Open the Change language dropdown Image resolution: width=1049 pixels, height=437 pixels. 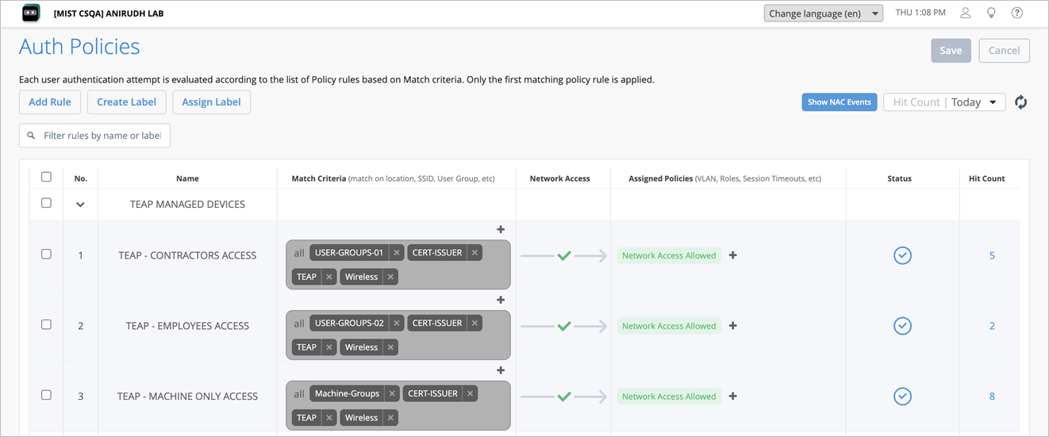tap(824, 13)
